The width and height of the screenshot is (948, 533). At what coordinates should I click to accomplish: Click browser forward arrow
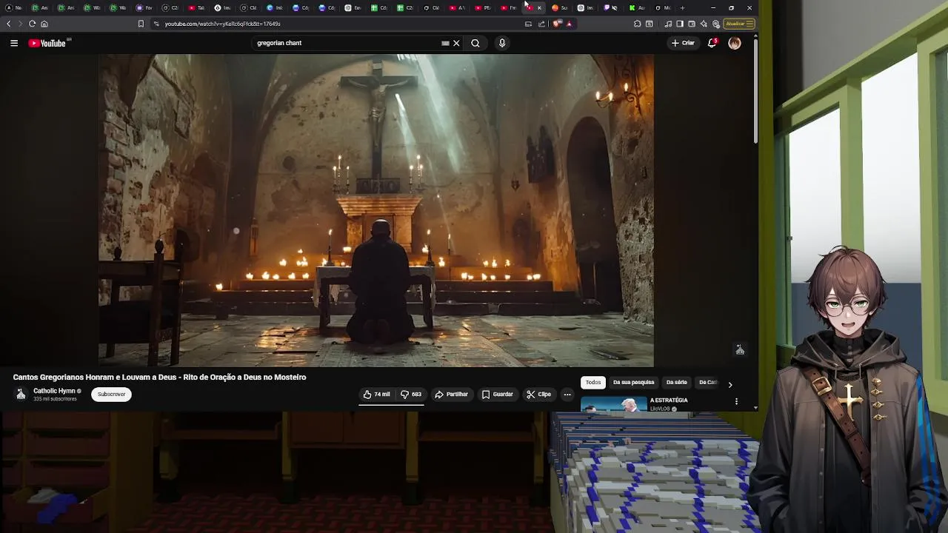tap(20, 24)
